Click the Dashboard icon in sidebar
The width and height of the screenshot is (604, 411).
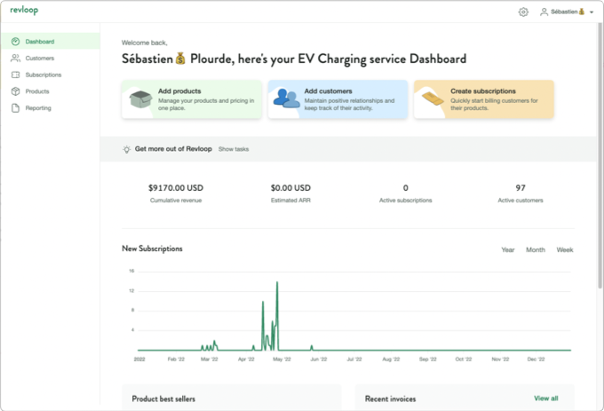coord(15,42)
